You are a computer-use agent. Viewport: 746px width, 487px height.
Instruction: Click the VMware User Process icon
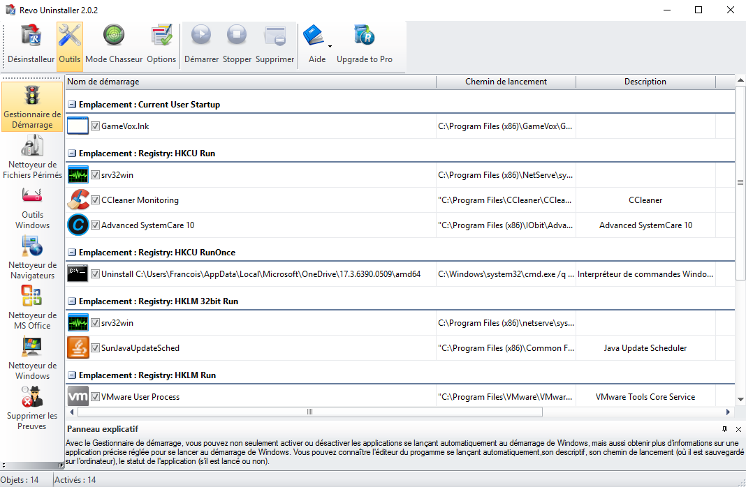click(78, 397)
